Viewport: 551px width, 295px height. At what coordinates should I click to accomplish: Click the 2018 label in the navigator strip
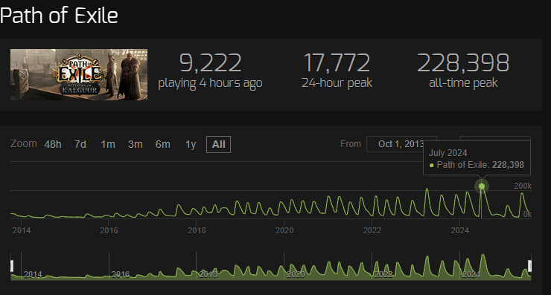[208, 274]
